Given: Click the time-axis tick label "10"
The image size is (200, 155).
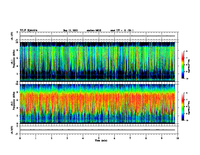Looking at the screenshot, I should click(178, 138).
